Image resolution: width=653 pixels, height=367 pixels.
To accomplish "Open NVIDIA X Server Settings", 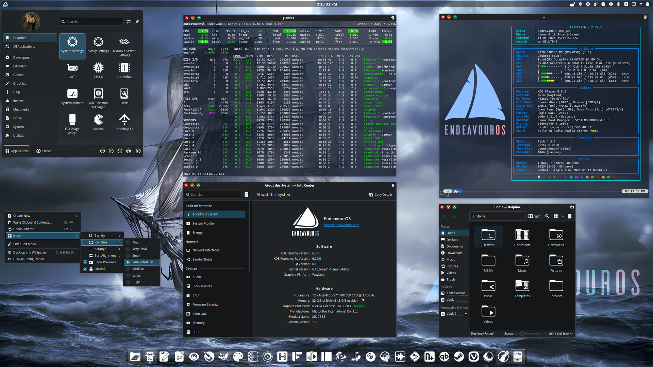I will pos(124,46).
